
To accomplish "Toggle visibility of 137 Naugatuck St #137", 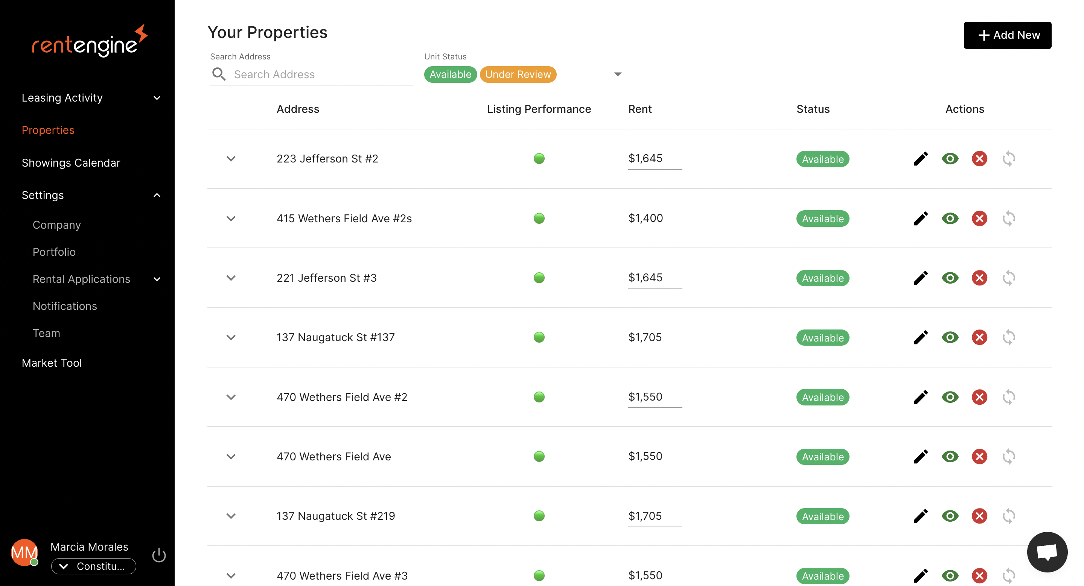I will pos(950,337).
